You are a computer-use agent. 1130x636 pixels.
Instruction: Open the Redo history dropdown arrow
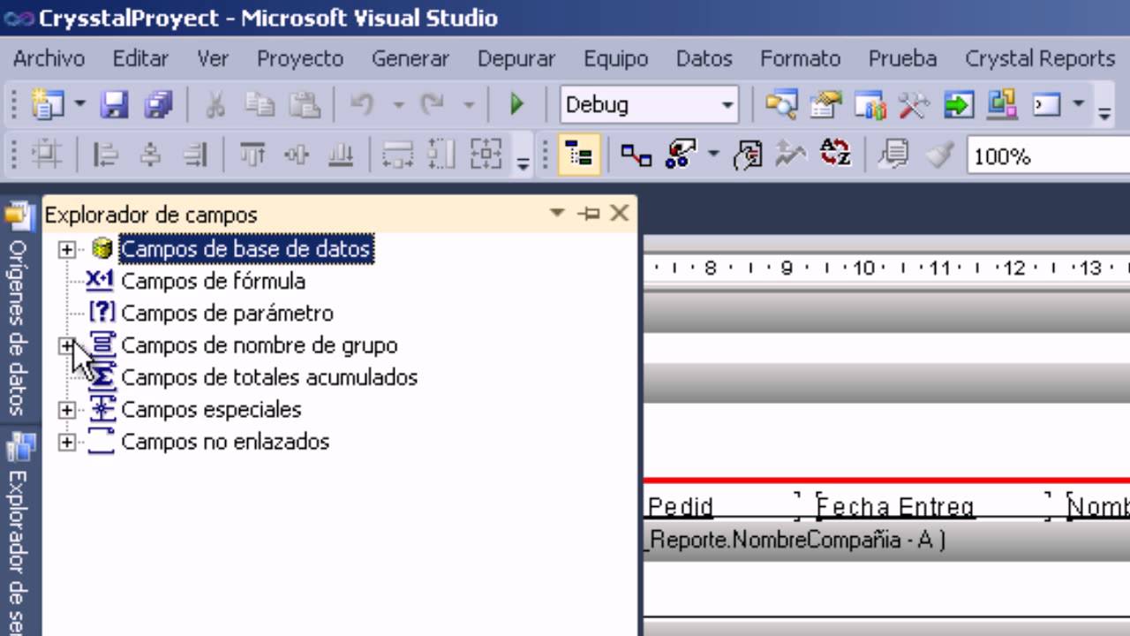point(469,105)
